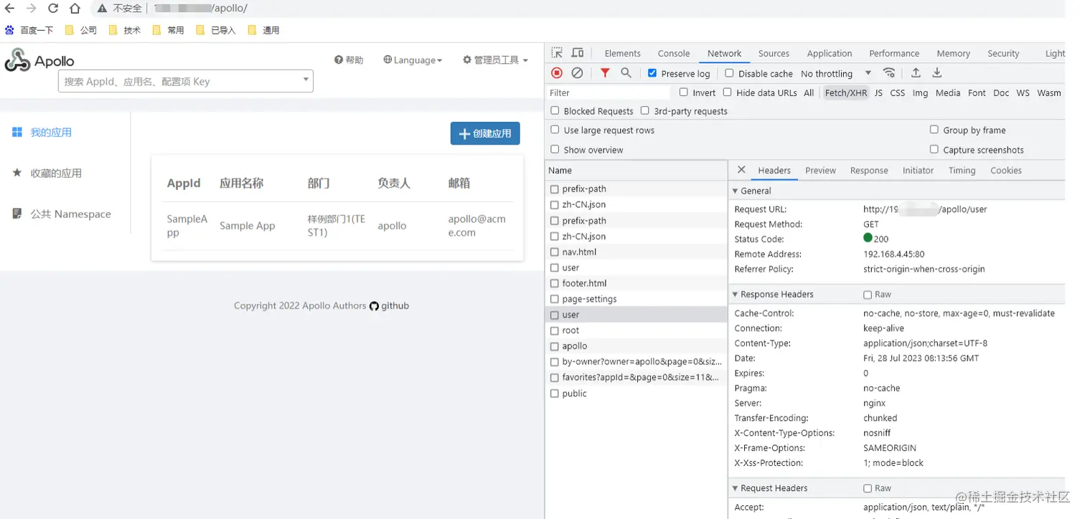Open the Language dropdown menu
Screen dimensions: 1085x519
(x=413, y=59)
